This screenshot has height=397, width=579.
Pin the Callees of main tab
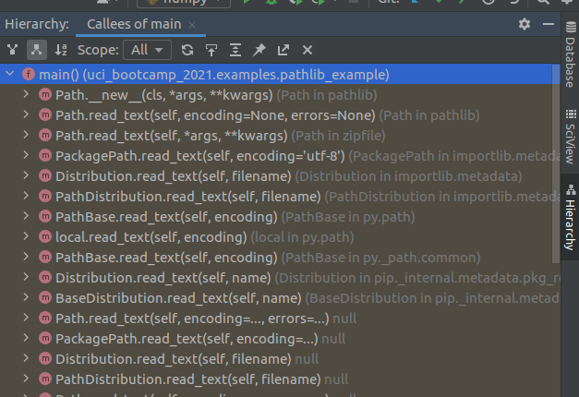259,50
